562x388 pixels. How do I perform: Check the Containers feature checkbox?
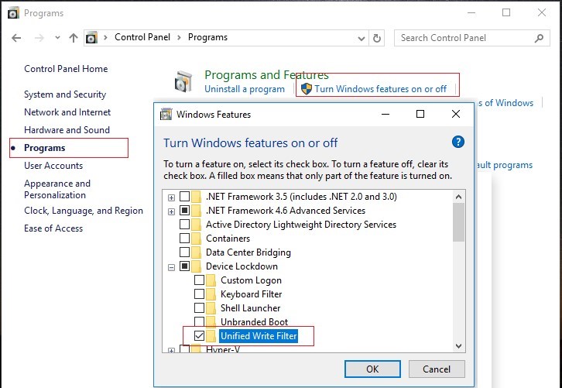[184, 239]
